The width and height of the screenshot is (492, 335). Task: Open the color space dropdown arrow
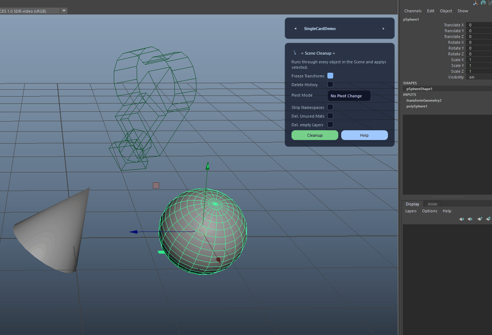(x=64, y=11)
